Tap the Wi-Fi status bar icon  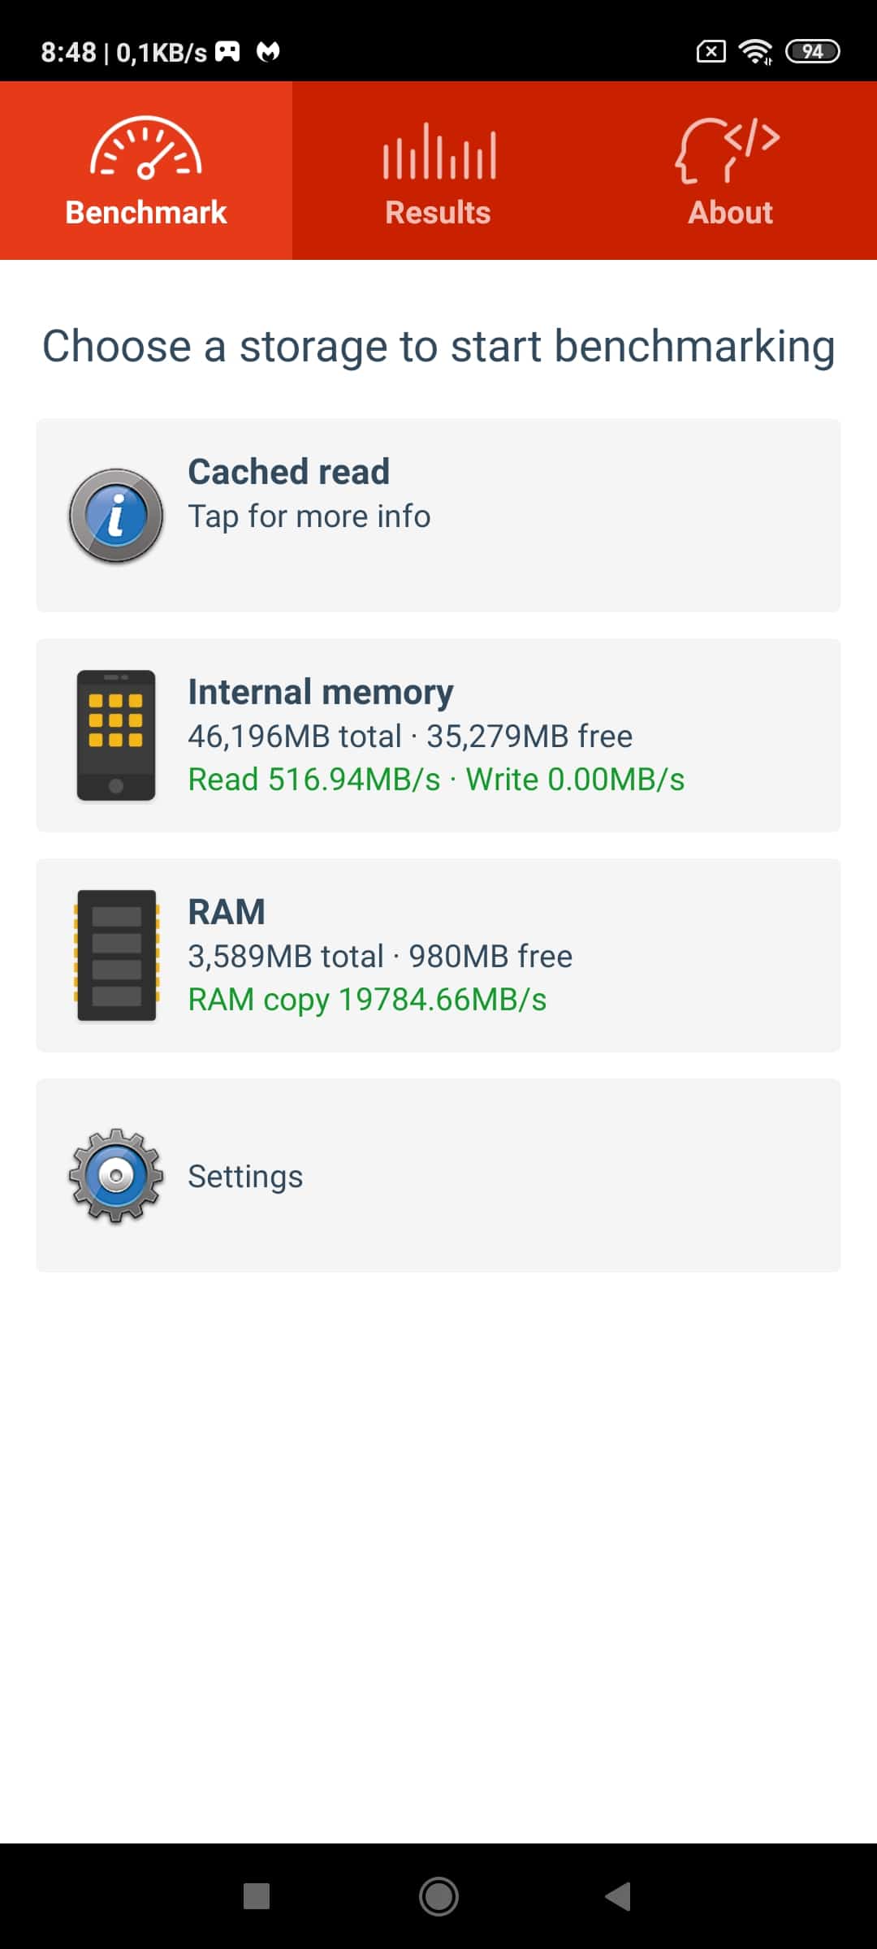[755, 52]
